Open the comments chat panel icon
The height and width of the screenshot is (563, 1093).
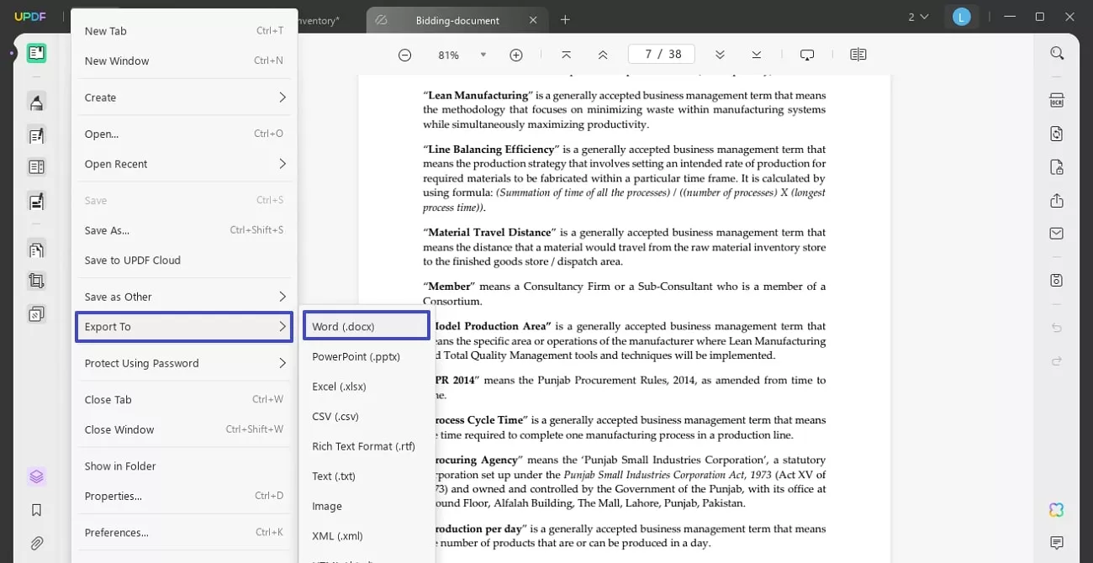(1057, 543)
